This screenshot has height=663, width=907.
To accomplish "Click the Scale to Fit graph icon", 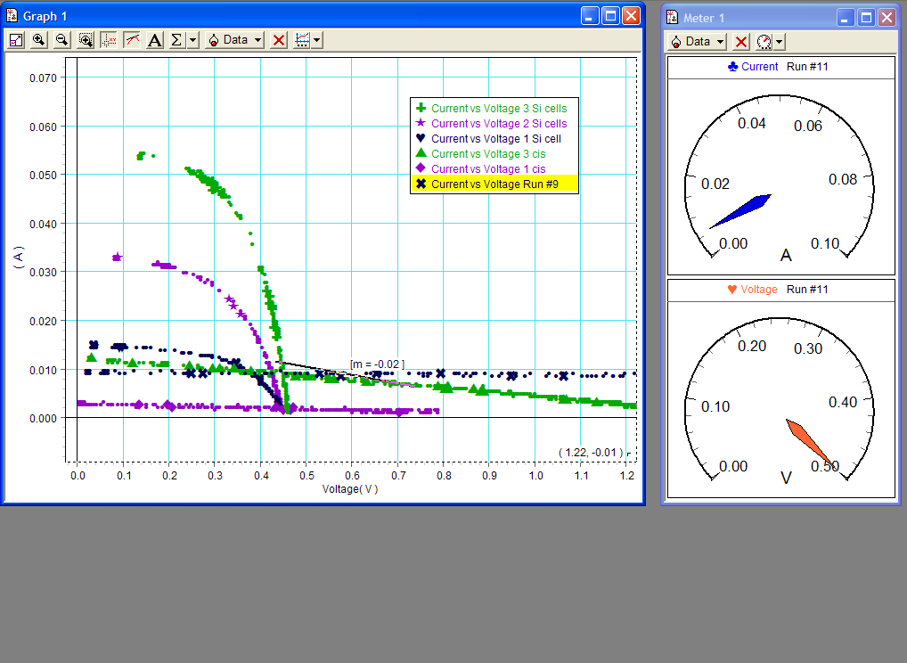I will click(16, 40).
